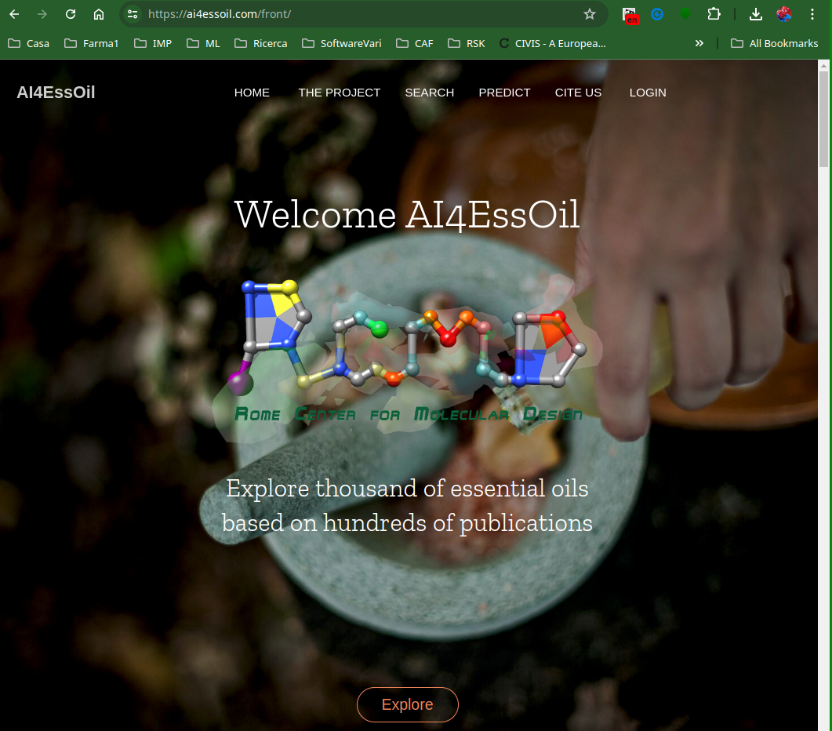Open the RSK bookmarks folder
Image resolution: width=832 pixels, height=731 pixels.
coord(467,44)
